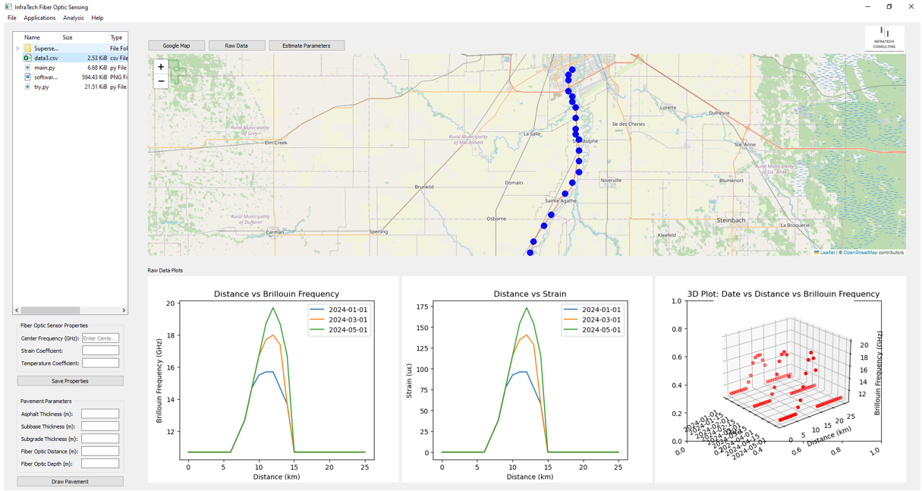
Task: Open the Applications menu
Action: click(x=39, y=17)
